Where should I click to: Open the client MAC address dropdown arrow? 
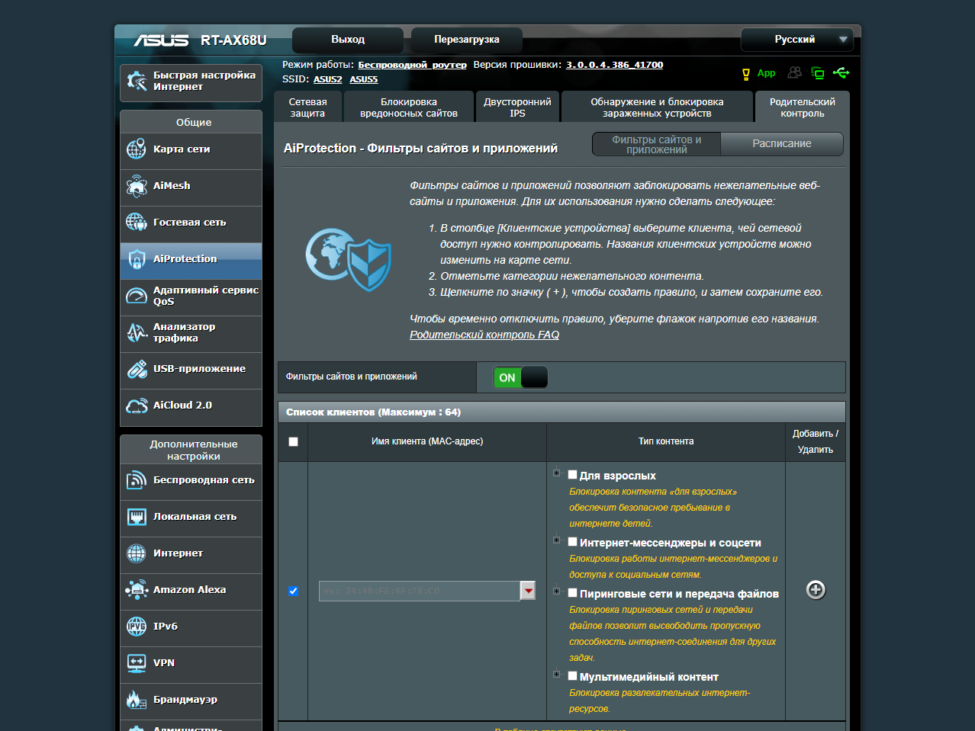click(x=528, y=591)
